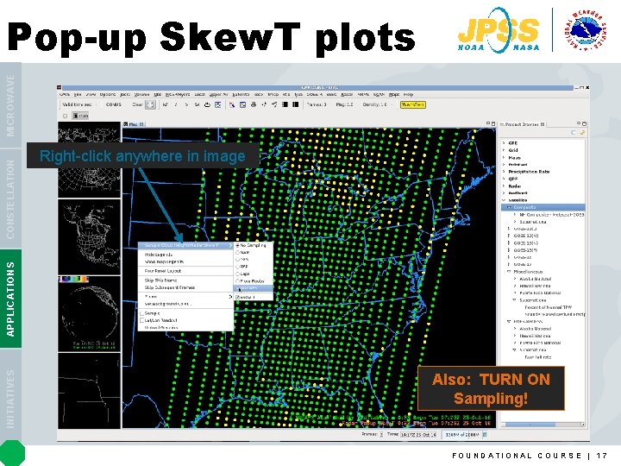The height and width of the screenshot is (466, 621).
Task: Minimize the Product Browser panel
Action: tap(579, 123)
